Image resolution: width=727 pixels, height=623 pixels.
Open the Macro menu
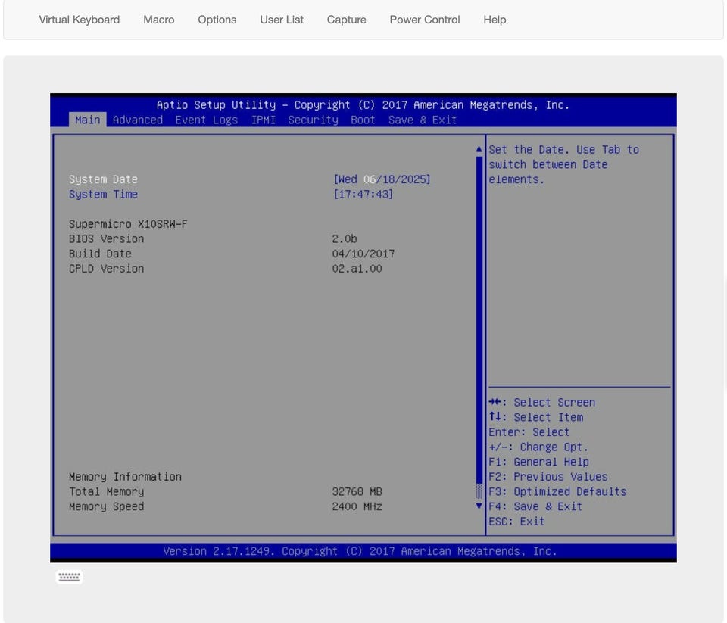tap(159, 20)
